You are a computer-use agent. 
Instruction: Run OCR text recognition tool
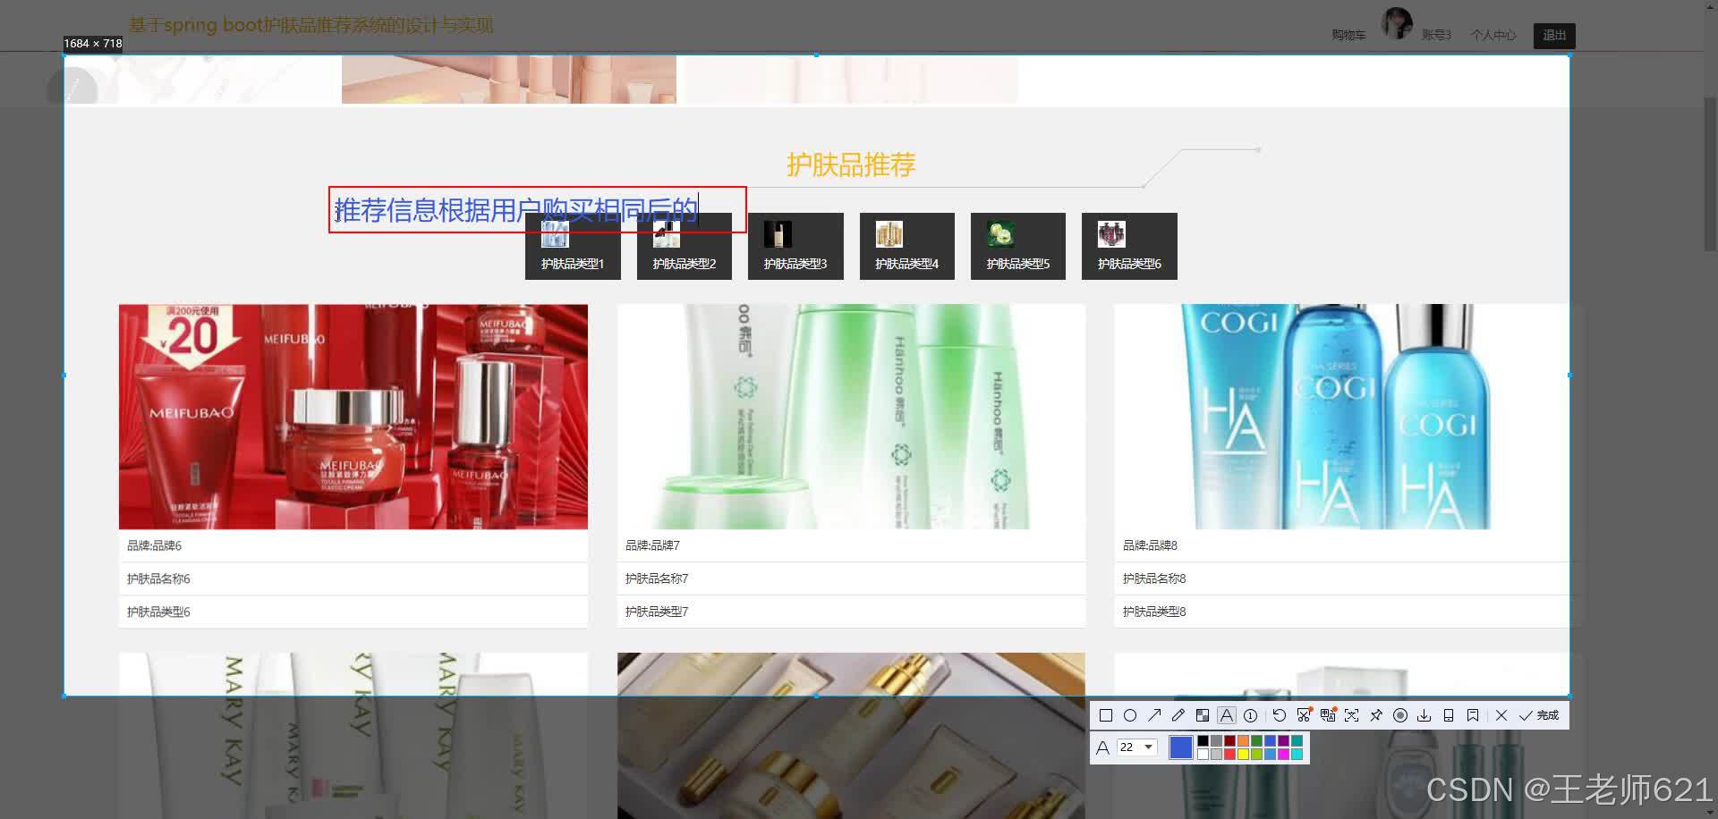click(x=1351, y=715)
